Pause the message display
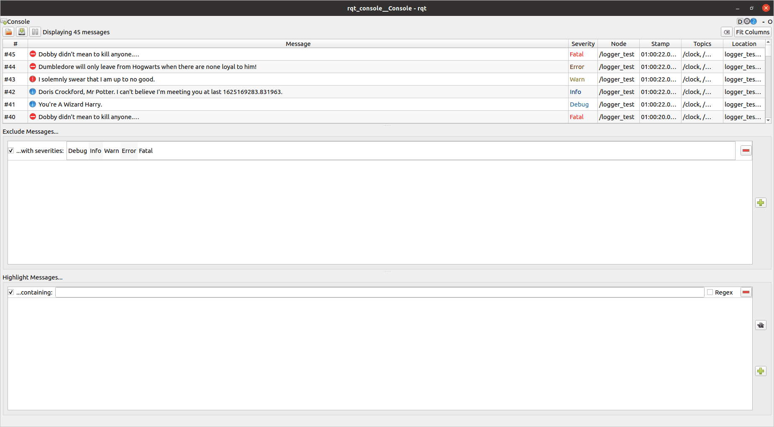The height and width of the screenshot is (427, 774). coord(35,32)
